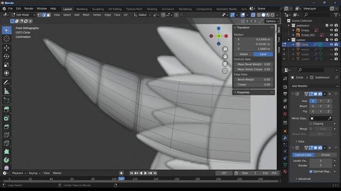Click the play animation button
This screenshot has width=341, height=191.
(x=145, y=173)
